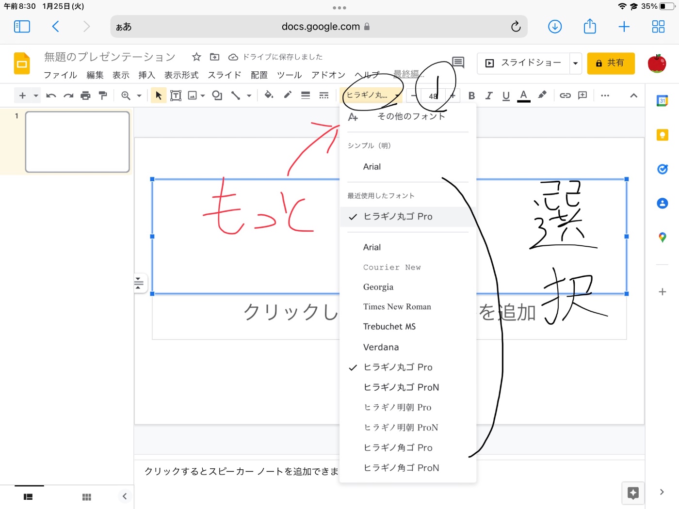The width and height of the screenshot is (679, 509).
Task: Select the Georgia font
Action: coord(408,287)
